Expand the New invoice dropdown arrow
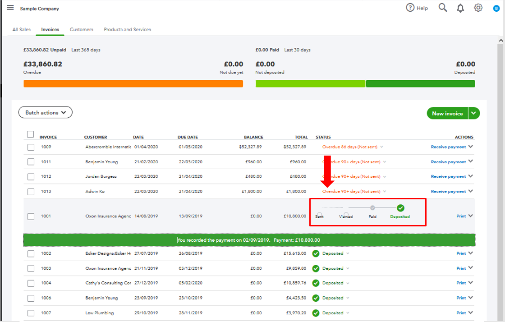The image size is (505, 322). click(474, 113)
